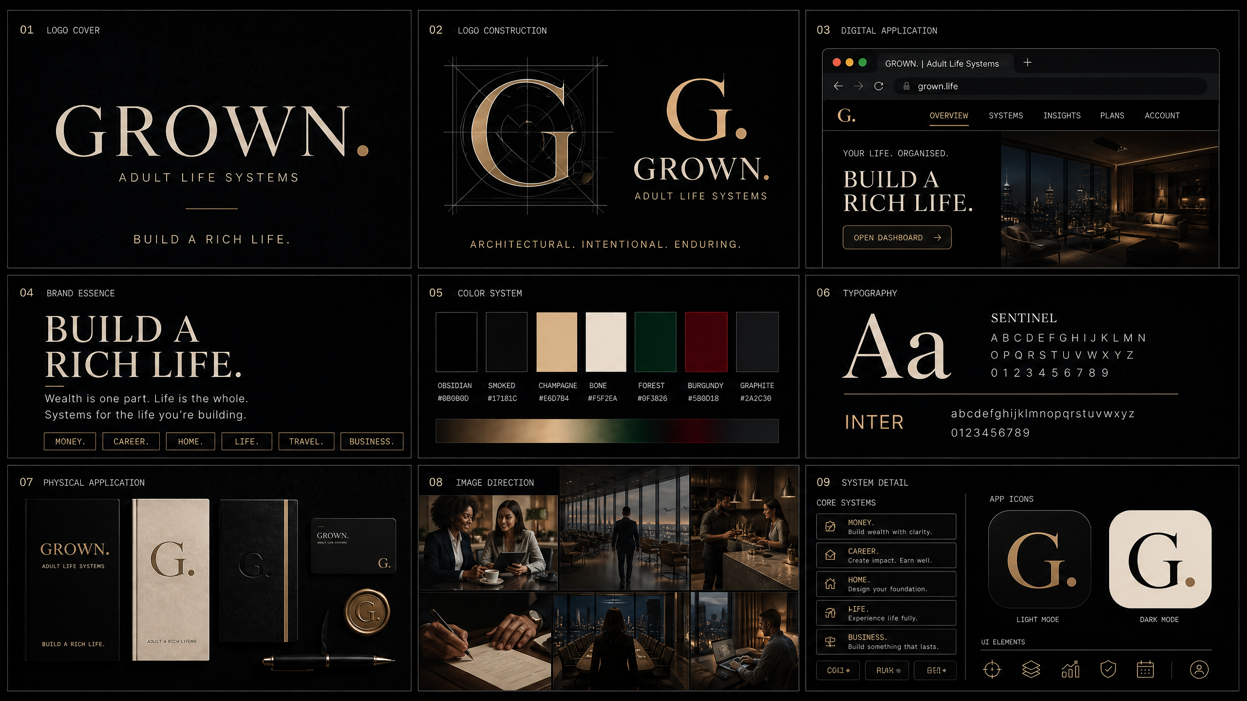1247x701 pixels.
Task: Click the Bone color swatch
Action: coord(606,342)
